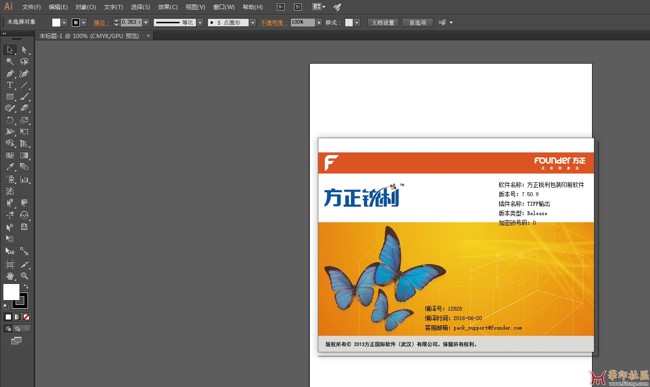Select the Perspective Grid tool
650x387 pixels.
[x=24, y=143]
